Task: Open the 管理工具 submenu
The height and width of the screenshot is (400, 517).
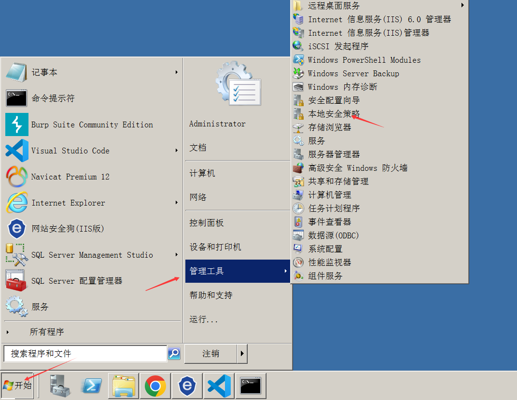Action: click(238, 271)
